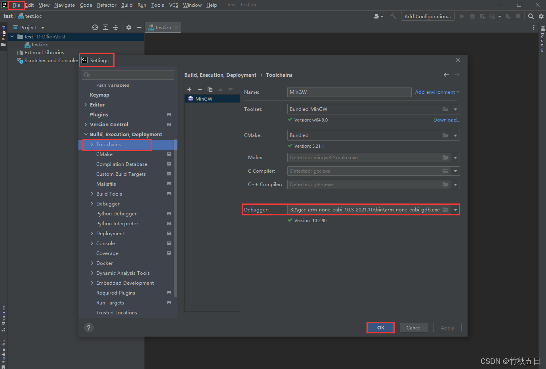This screenshot has height=369, width=546.
Task: Click the Download link for toolset
Action: pyautogui.click(x=447, y=120)
